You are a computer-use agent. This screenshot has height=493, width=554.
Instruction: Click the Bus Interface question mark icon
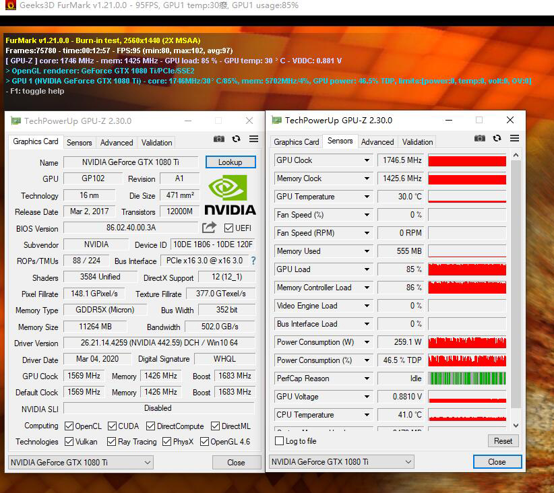(253, 261)
